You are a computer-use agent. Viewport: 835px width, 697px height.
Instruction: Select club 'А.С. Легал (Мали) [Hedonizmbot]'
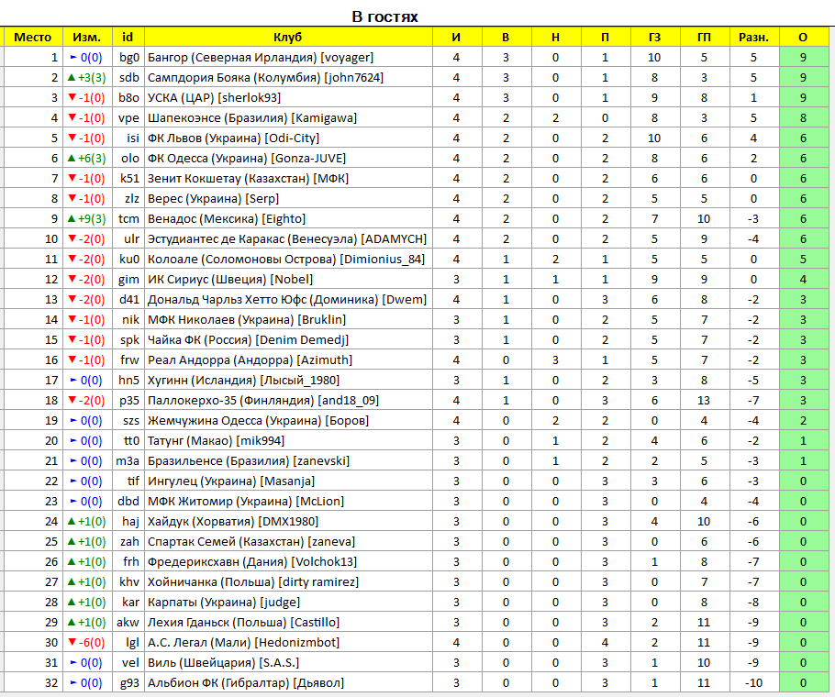point(243,643)
